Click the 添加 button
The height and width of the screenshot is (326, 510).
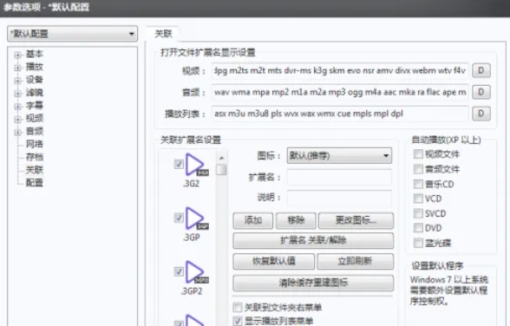click(x=253, y=221)
